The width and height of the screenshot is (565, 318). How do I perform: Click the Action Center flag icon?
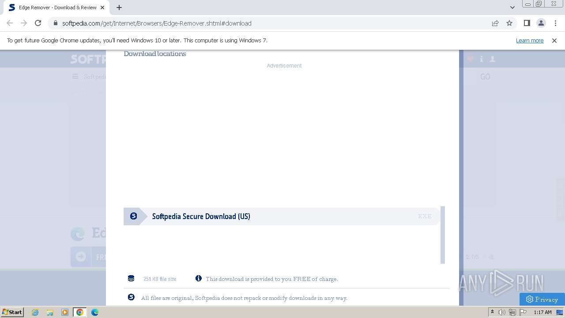coord(523,312)
